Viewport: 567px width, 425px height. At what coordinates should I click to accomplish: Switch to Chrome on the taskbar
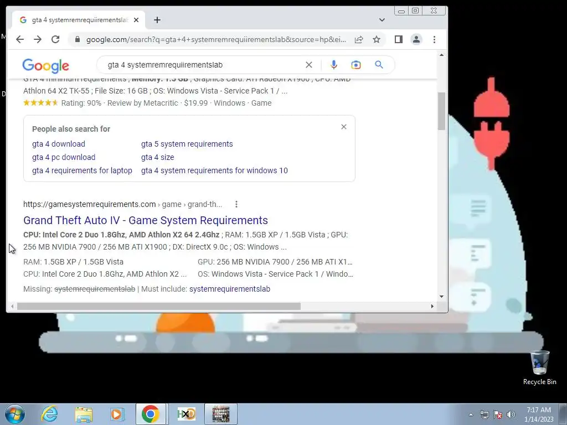[151, 414]
